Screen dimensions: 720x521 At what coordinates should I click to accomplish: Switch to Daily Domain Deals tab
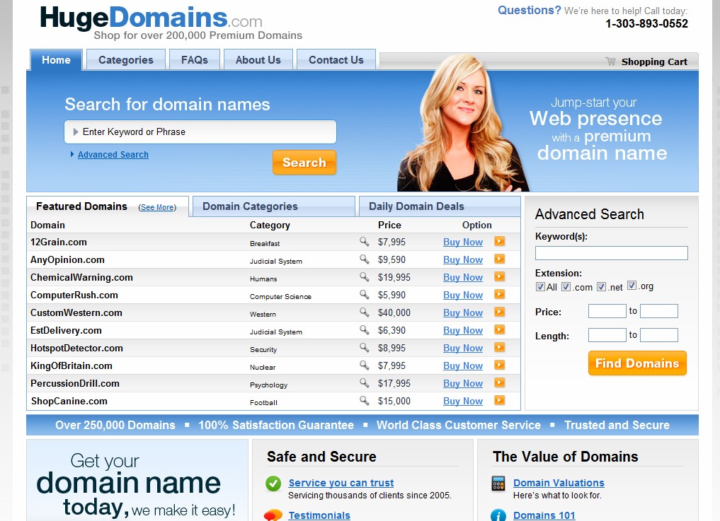(440, 206)
